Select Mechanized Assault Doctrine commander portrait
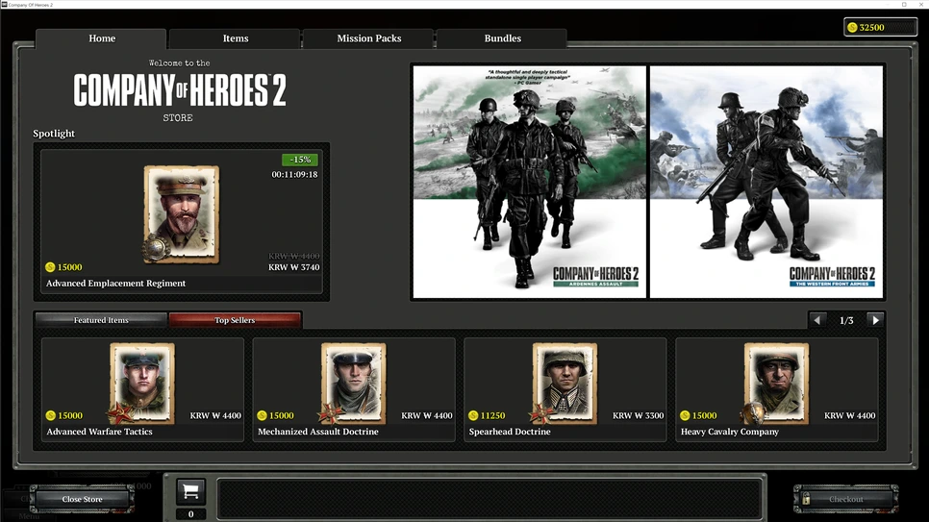Image resolution: width=929 pixels, height=522 pixels. (x=354, y=383)
